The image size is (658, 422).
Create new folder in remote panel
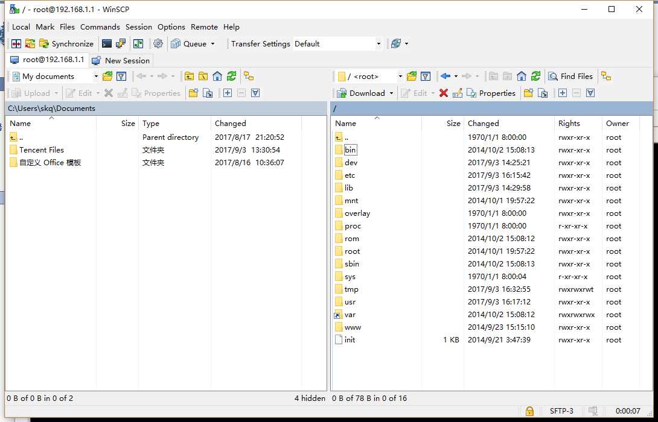[x=529, y=93]
